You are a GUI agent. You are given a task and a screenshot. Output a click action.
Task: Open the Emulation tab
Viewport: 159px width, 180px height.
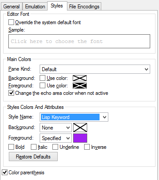tap(35, 7)
